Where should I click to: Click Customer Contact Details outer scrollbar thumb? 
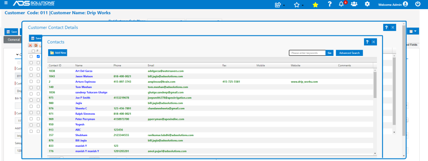click(404, 80)
